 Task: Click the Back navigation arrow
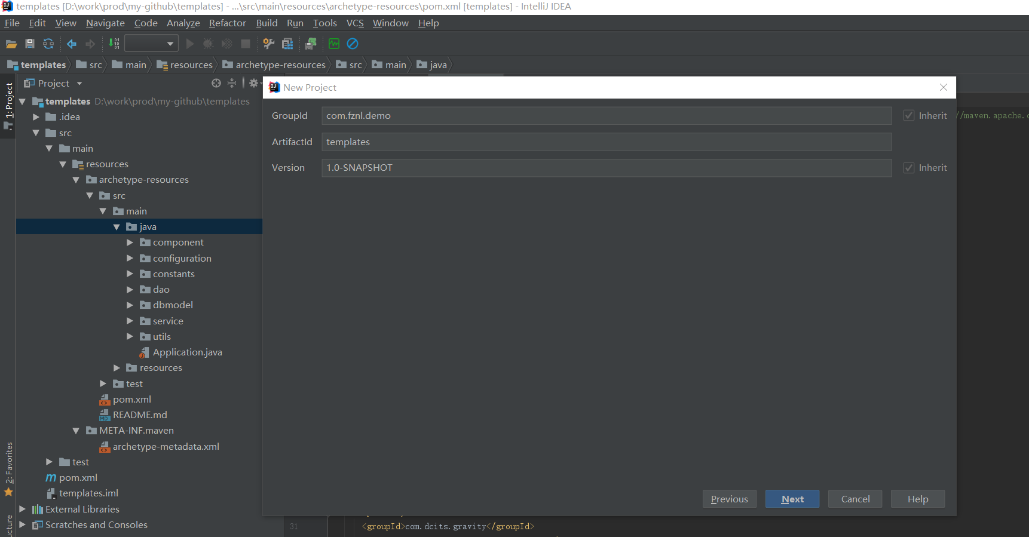[72, 44]
